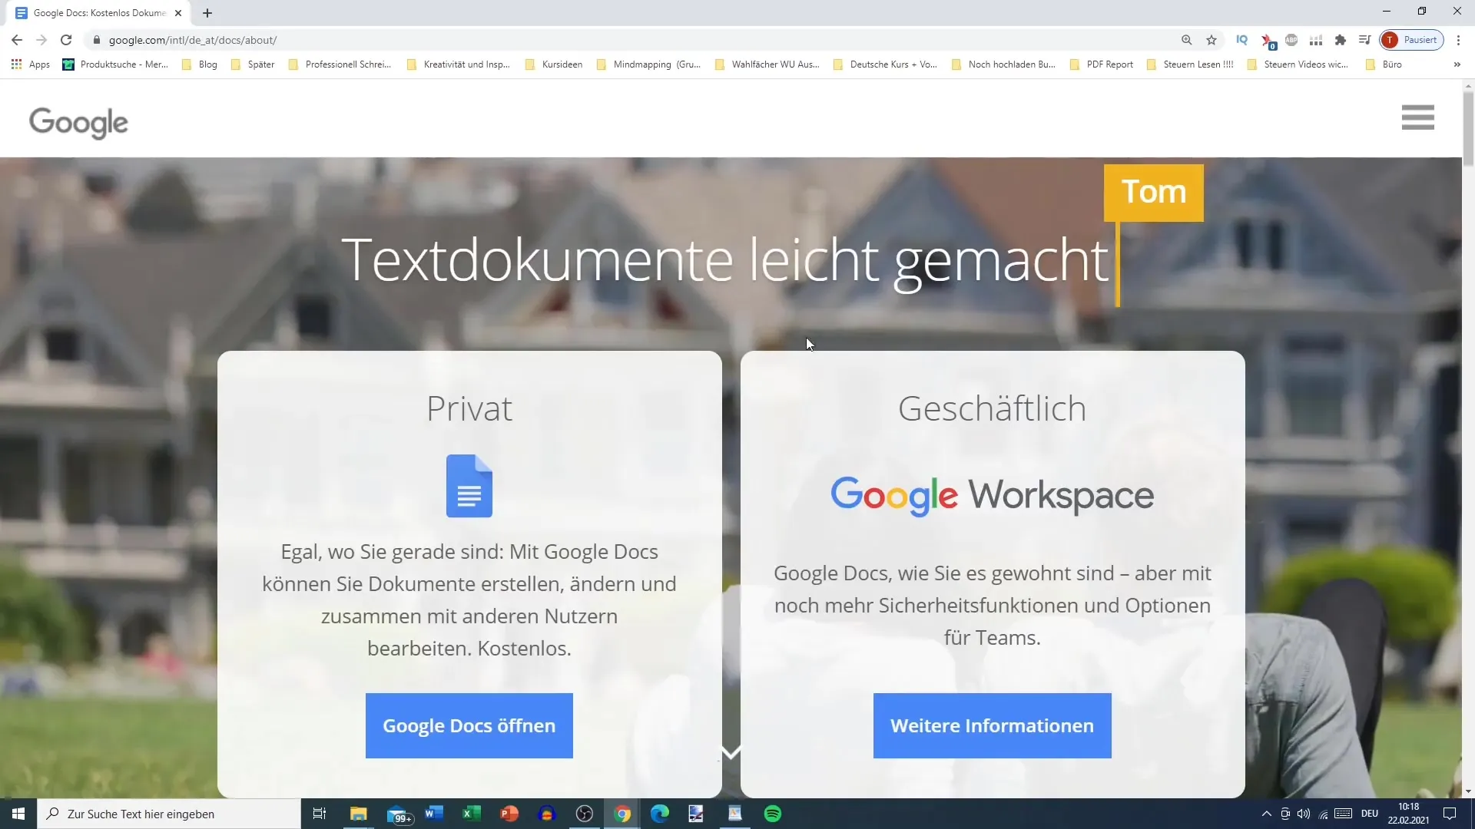1475x829 pixels.
Task: Open Microsoft Edge from the taskbar
Action: [x=660, y=814]
